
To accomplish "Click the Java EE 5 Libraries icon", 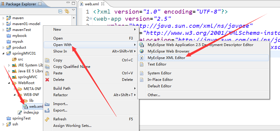I will click(14, 71).
